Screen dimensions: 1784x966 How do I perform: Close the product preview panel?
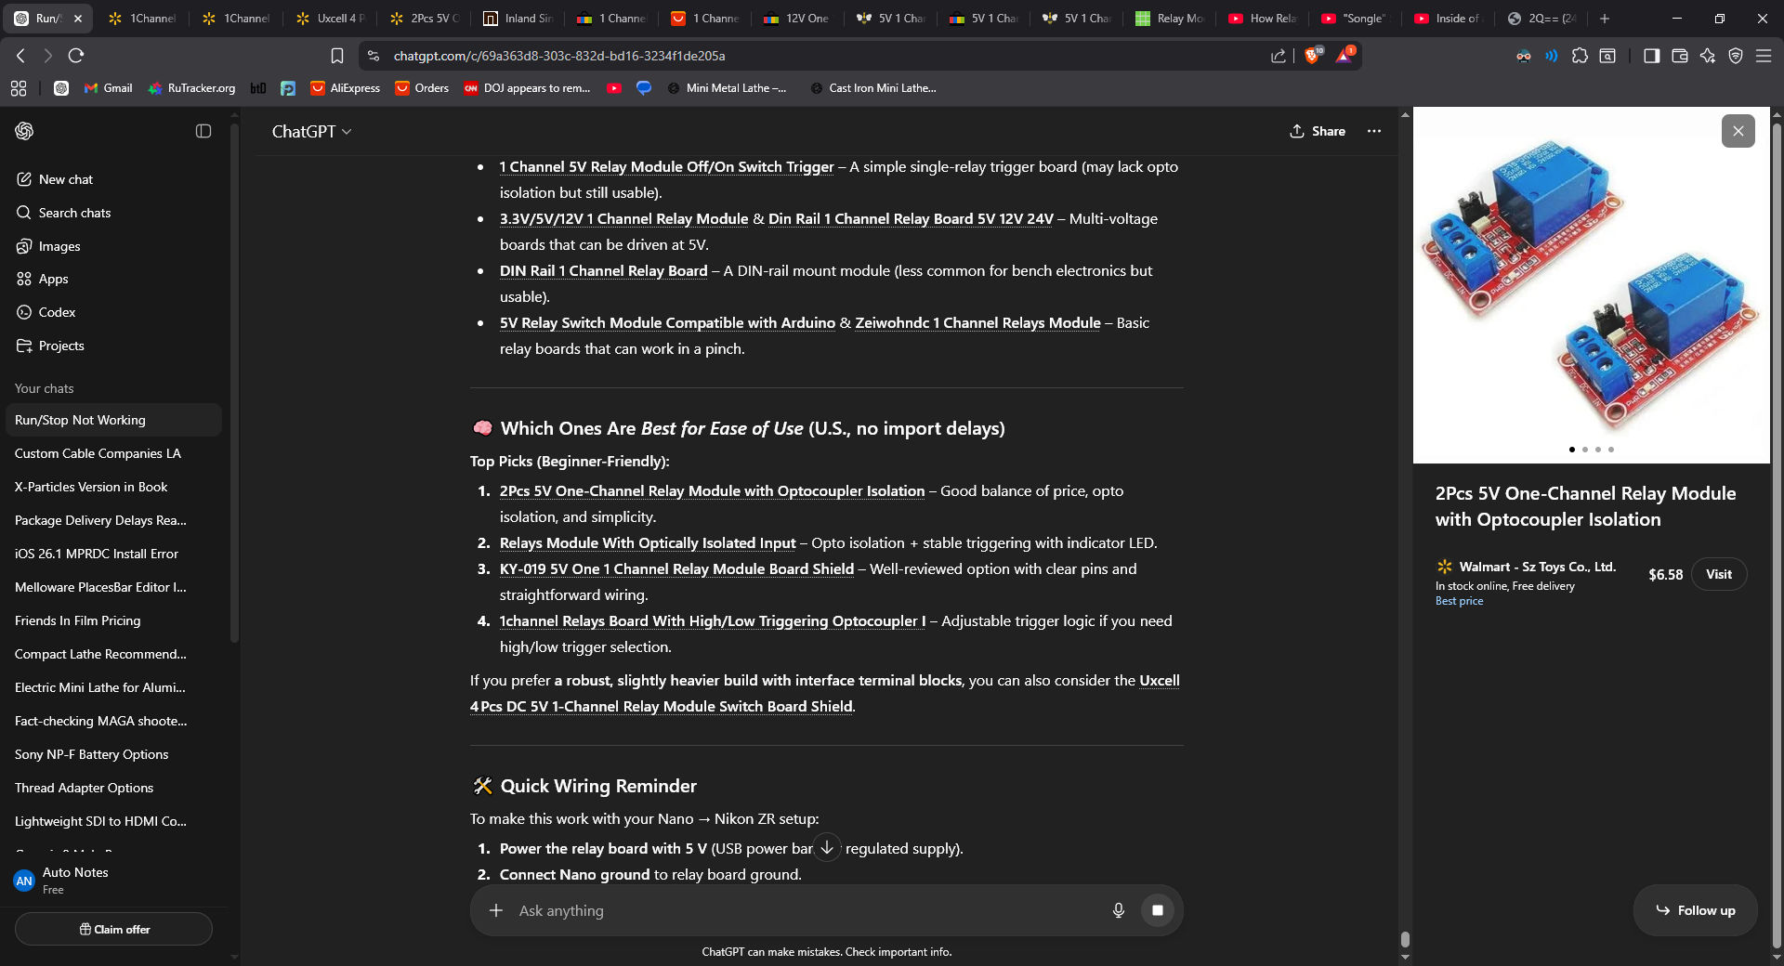(1738, 131)
